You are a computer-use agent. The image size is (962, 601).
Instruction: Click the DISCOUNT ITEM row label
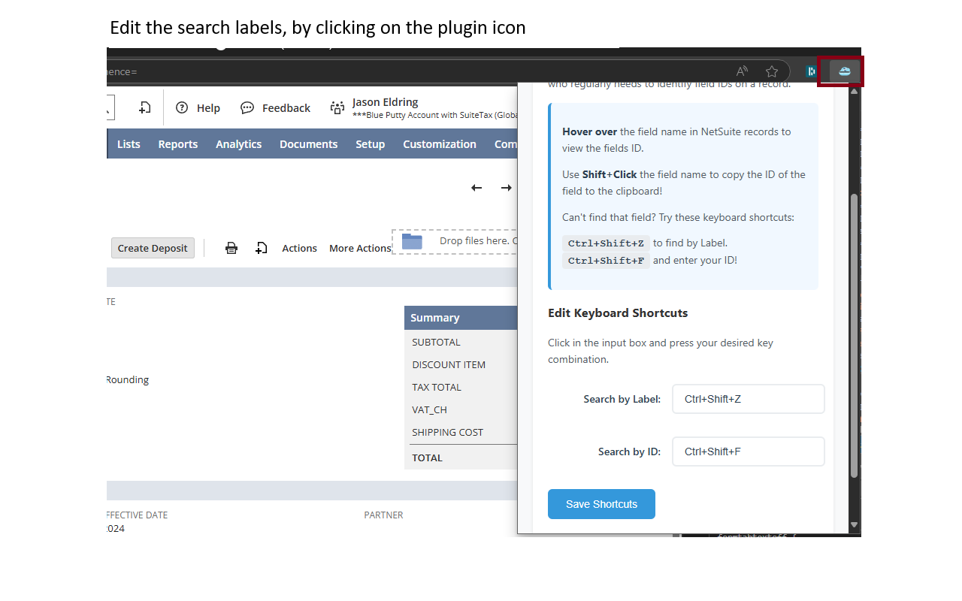(x=449, y=364)
